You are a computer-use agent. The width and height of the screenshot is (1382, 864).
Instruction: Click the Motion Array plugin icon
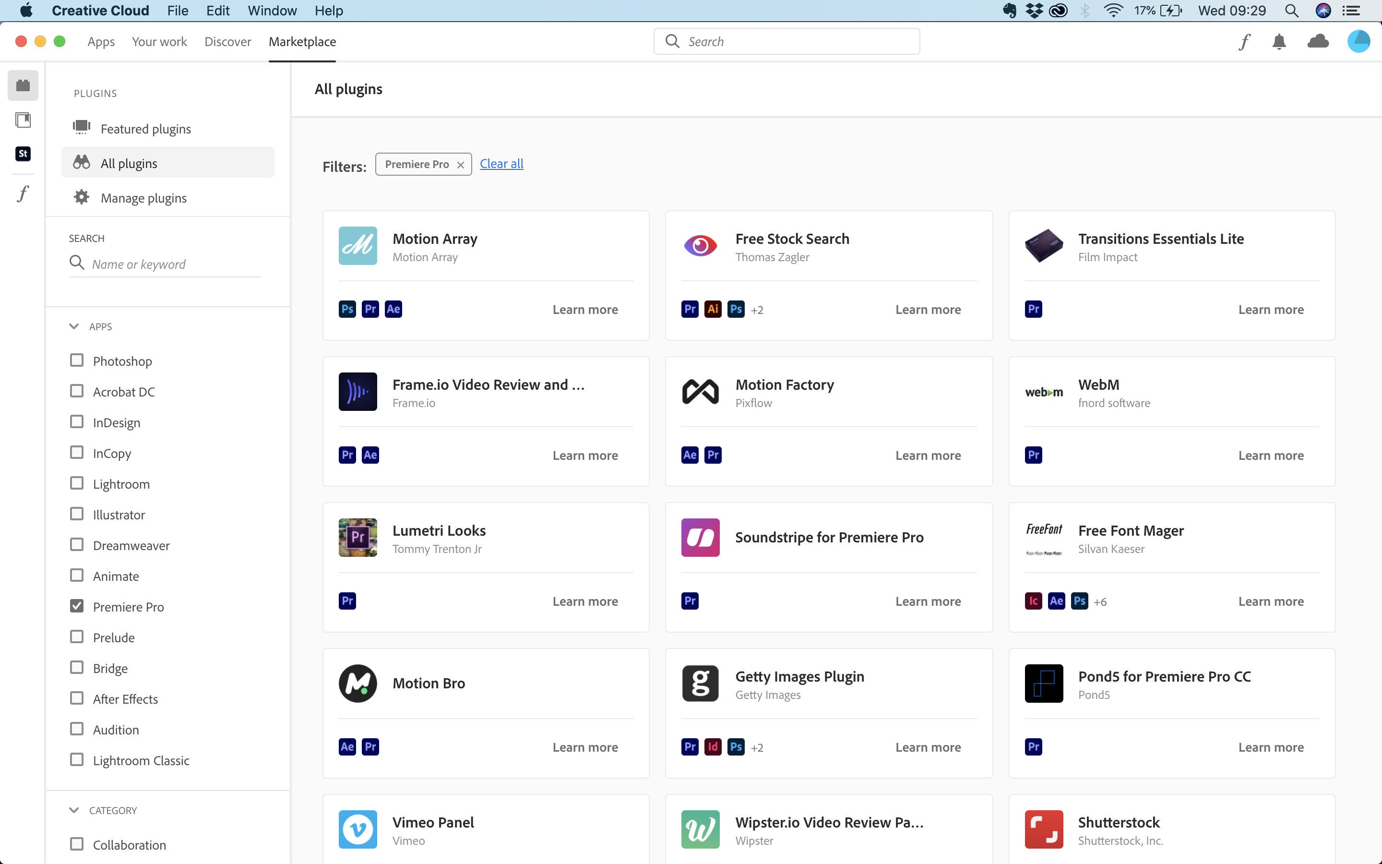tap(357, 246)
